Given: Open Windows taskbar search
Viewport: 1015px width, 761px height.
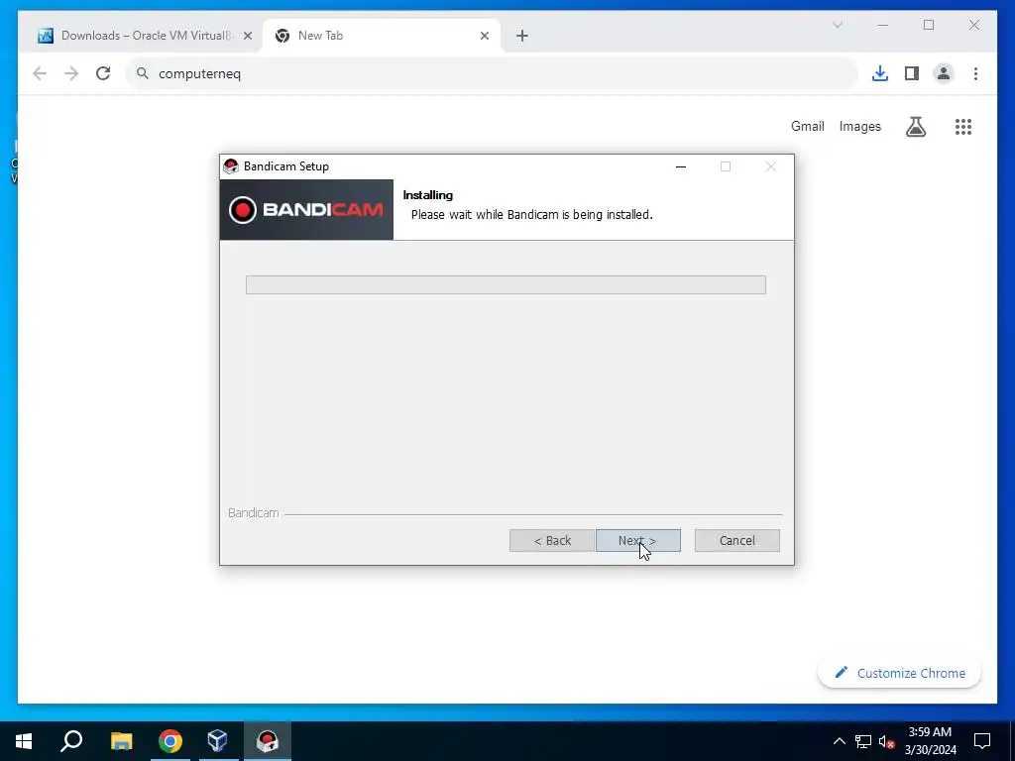Looking at the screenshot, I should coord(71,741).
